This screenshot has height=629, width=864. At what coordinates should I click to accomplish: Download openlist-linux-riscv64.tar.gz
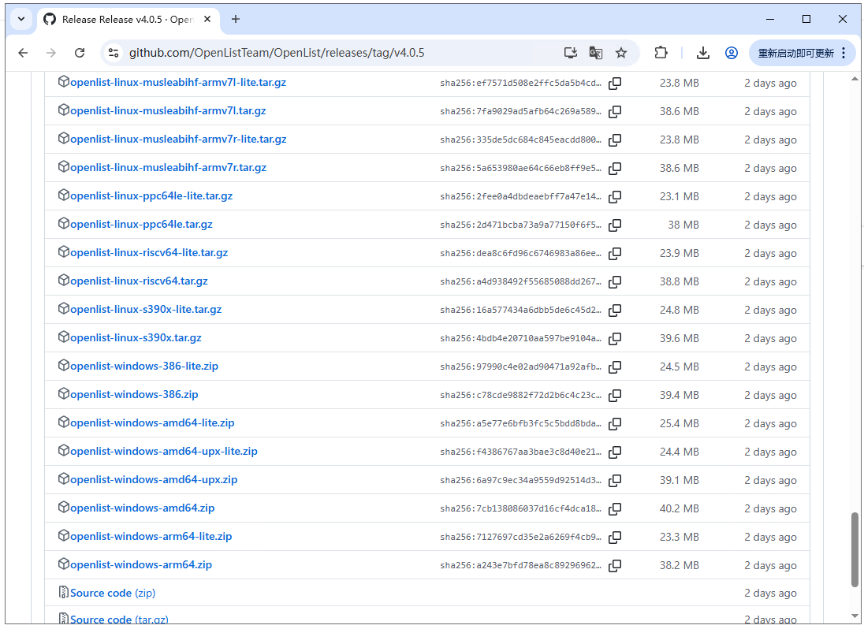tap(139, 281)
